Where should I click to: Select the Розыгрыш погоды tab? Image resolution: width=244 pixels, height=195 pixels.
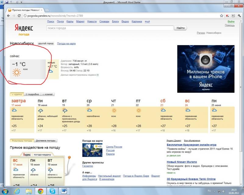pos(22,140)
